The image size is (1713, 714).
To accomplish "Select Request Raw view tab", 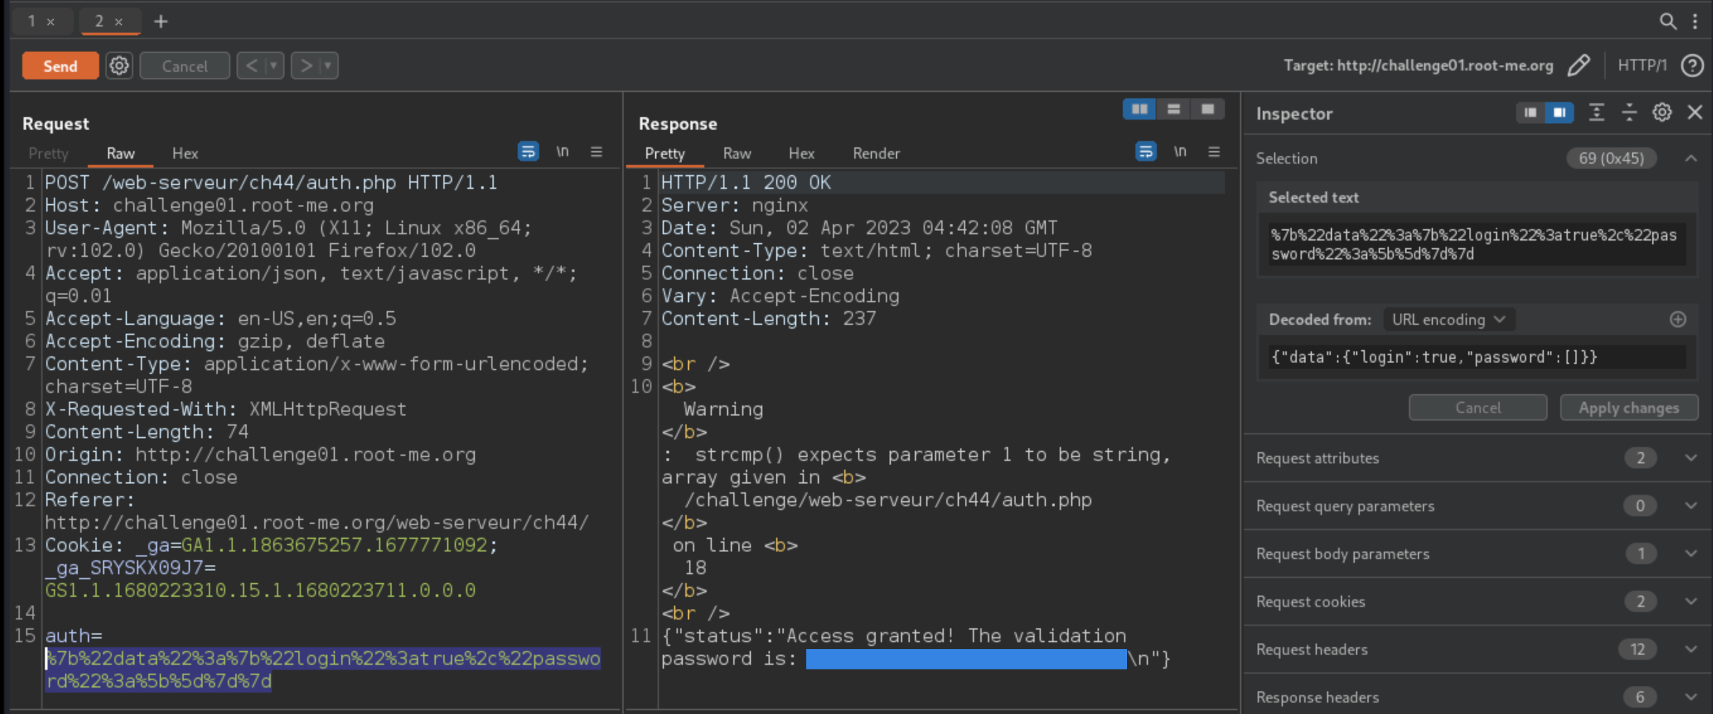I will [x=121, y=153].
